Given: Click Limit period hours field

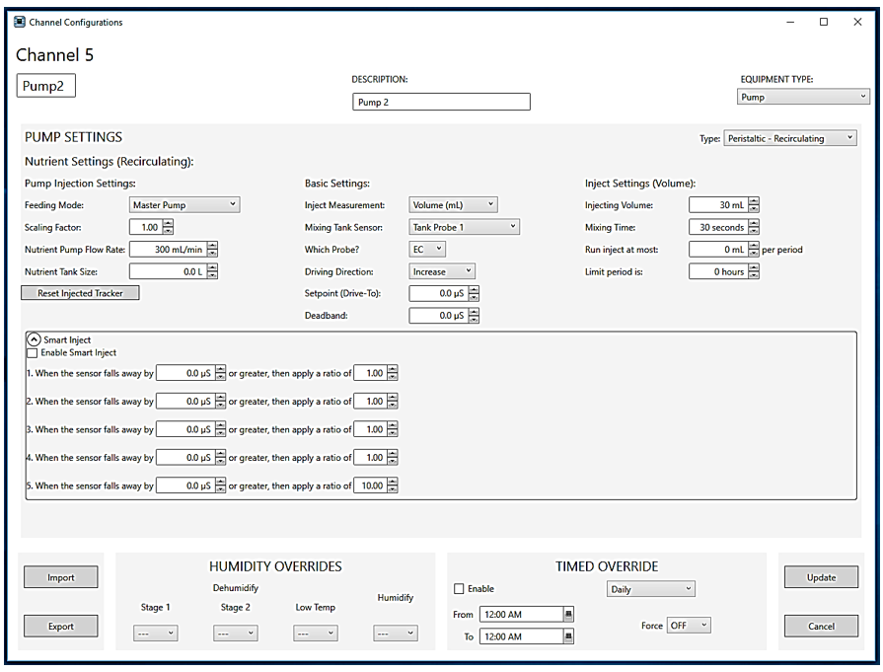Looking at the screenshot, I should click(x=719, y=271).
